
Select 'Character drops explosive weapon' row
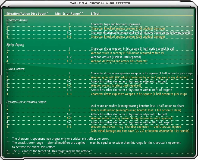click(x=99, y=94)
